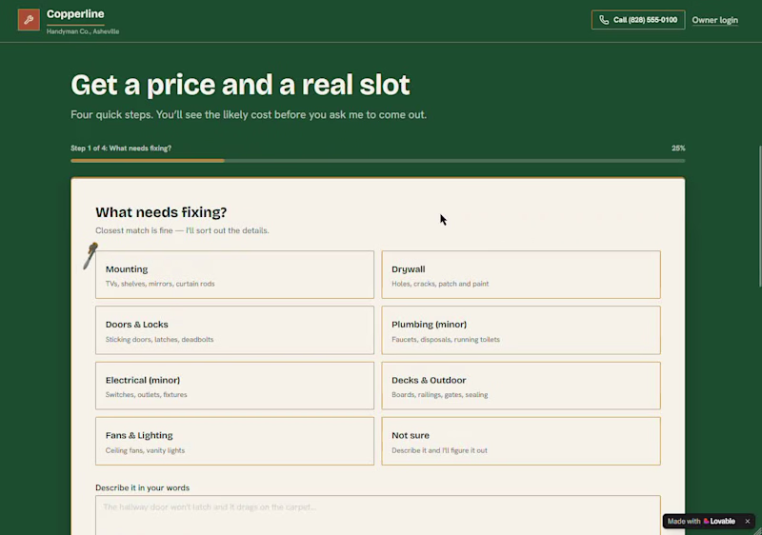Select Decks & Outdoor card
The image size is (762, 535).
[x=521, y=386]
